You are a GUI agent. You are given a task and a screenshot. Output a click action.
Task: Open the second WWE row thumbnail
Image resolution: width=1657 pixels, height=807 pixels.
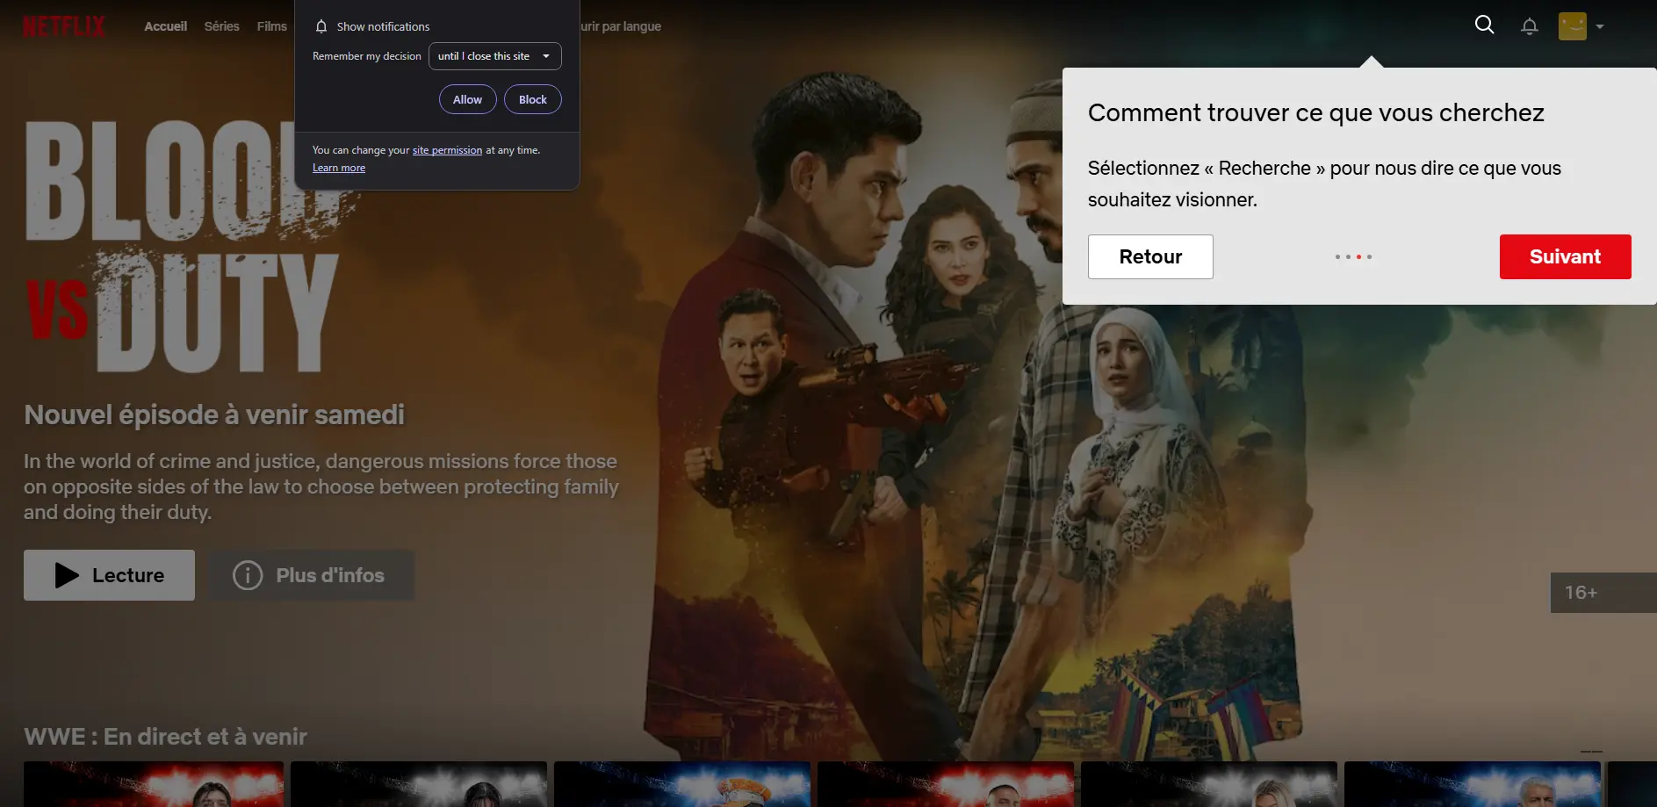point(419,784)
